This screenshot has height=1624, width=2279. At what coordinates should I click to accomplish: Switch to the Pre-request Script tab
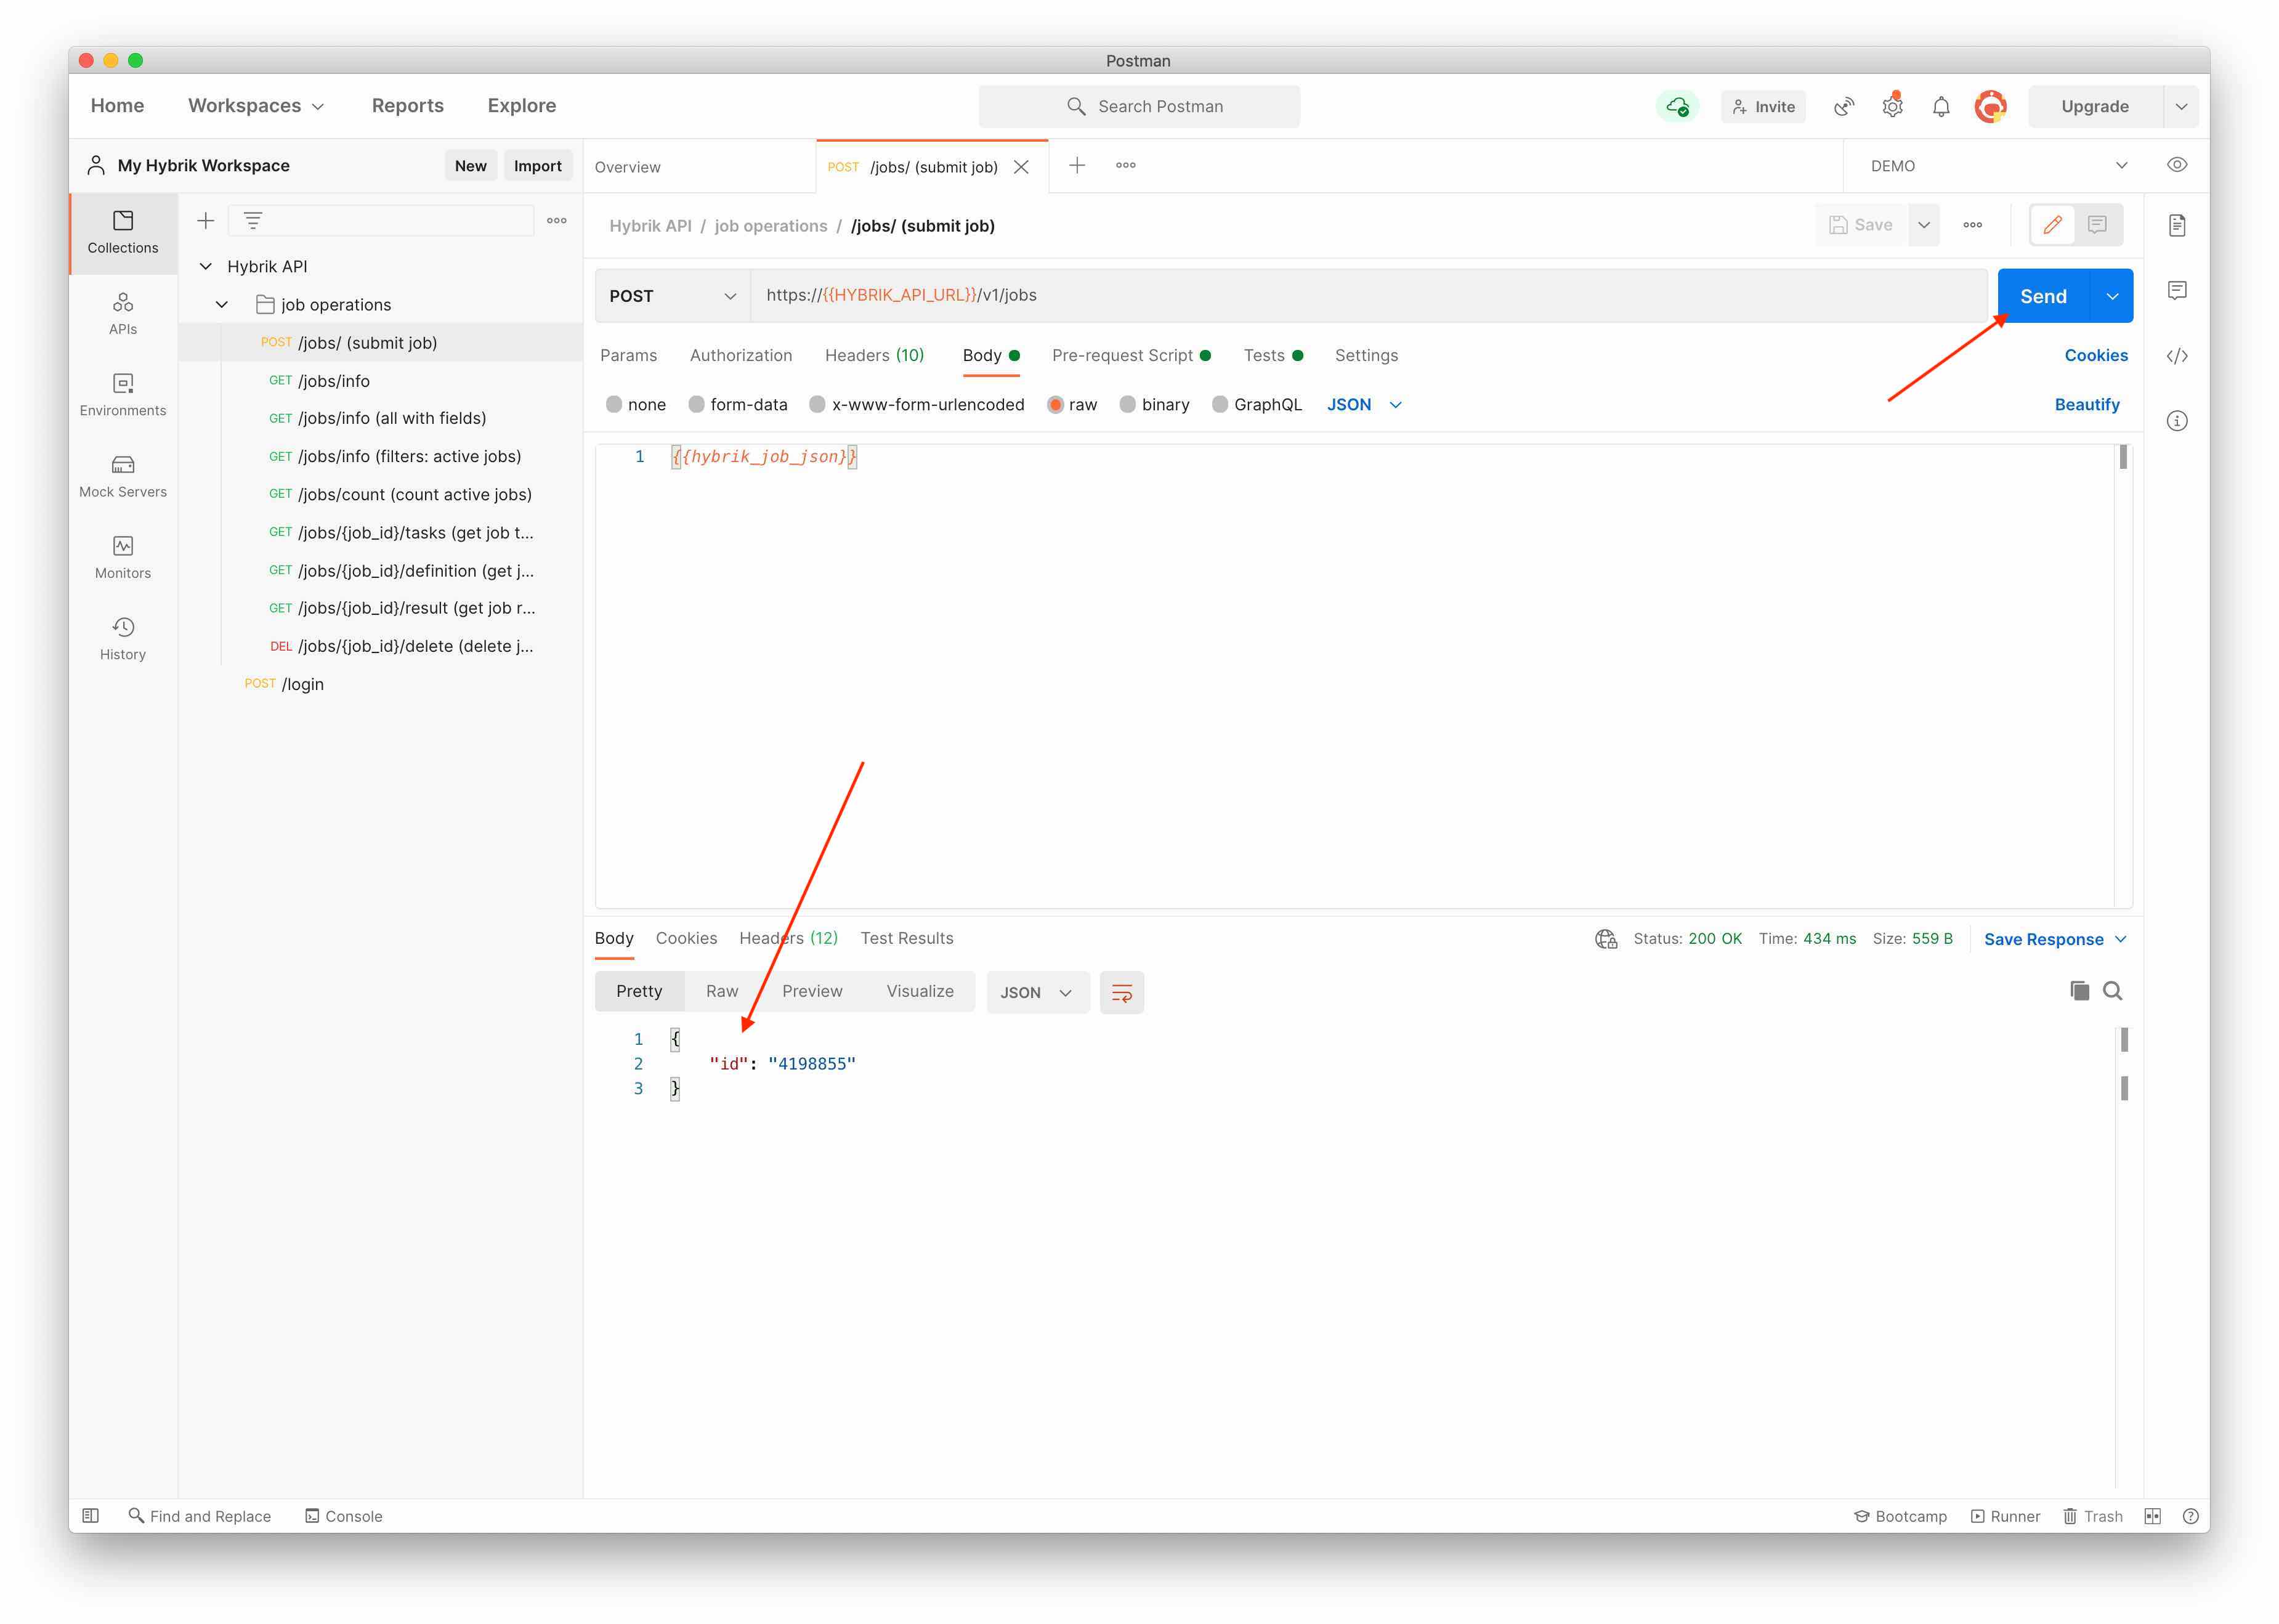tap(1131, 356)
